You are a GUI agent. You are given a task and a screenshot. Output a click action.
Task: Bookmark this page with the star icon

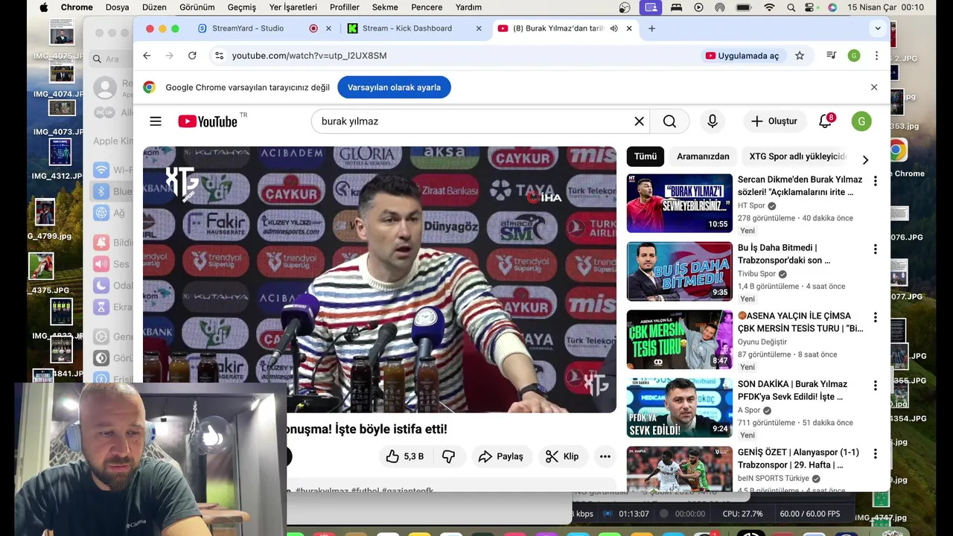800,56
